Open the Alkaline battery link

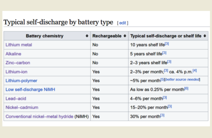pyautogui.click(x=13, y=54)
